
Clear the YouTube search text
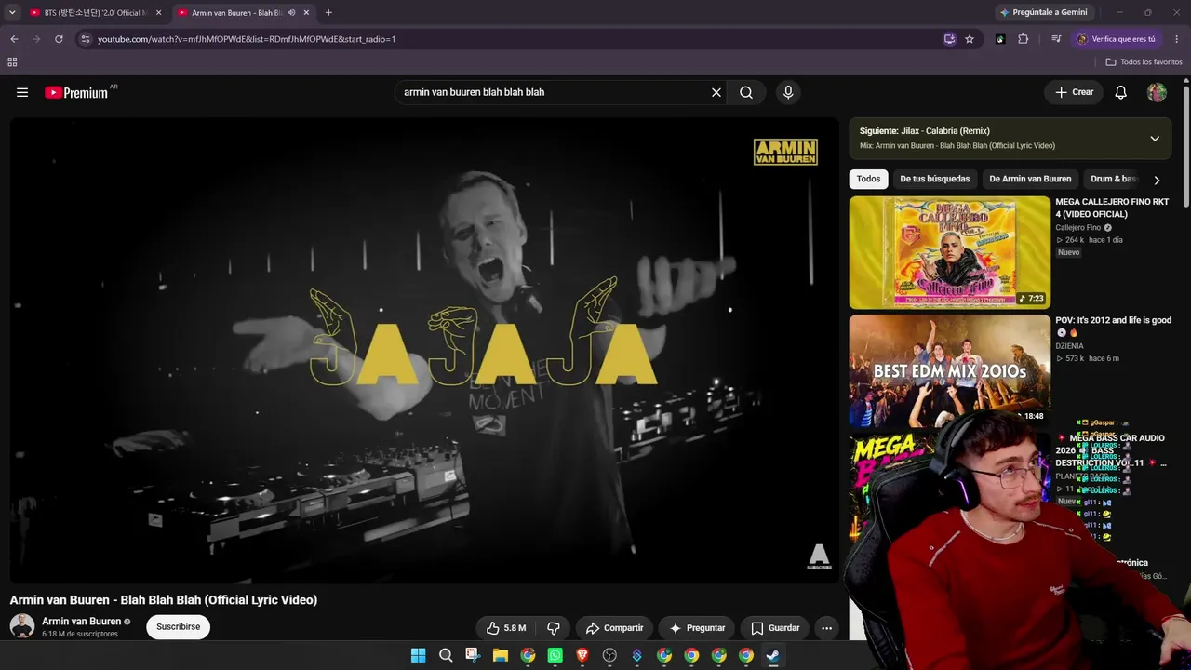(x=716, y=92)
